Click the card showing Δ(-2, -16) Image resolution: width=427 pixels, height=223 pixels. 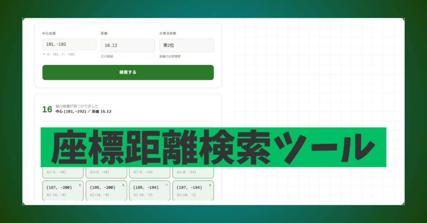coord(63,172)
